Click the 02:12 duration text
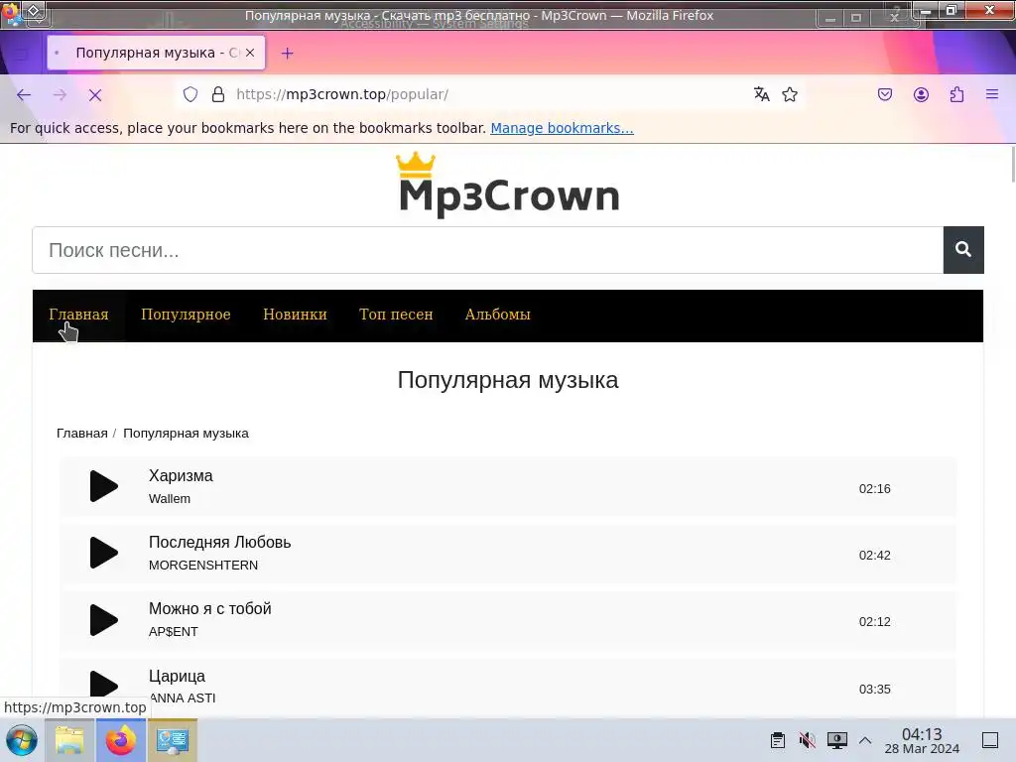This screenshot has height=762, width=1016. click(875, 622)
